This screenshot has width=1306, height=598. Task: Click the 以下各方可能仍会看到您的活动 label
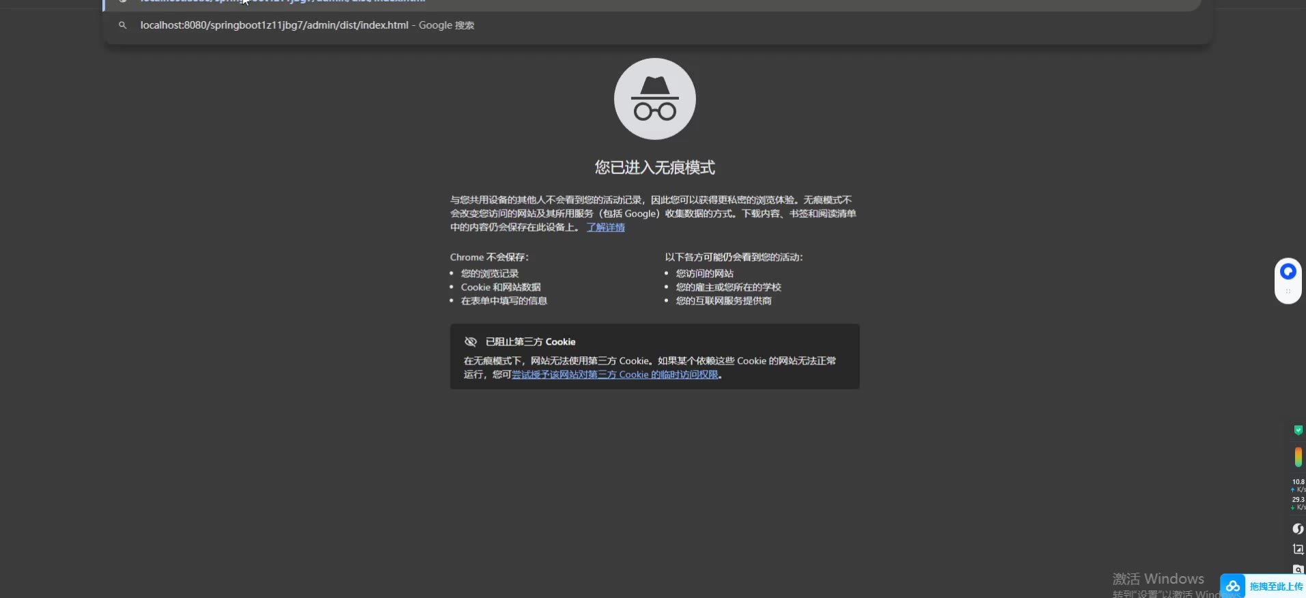pyautogui.click(x=734, y=257)
